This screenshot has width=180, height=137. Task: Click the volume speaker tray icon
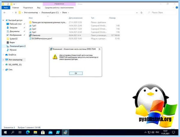click(x=153, y=132)
